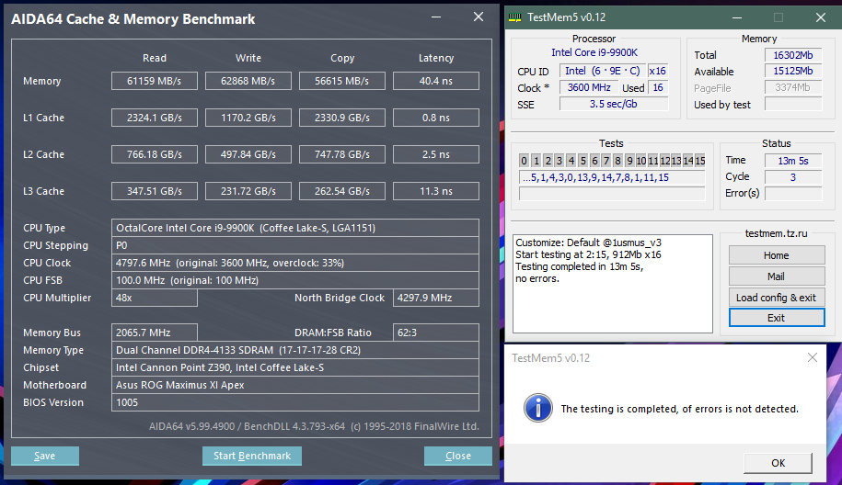
Task: Select test number 15 box in Tests
Action: tap(699, 160)
